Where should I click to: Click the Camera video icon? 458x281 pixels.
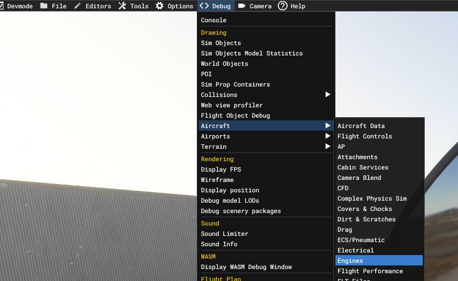point(242,6)
